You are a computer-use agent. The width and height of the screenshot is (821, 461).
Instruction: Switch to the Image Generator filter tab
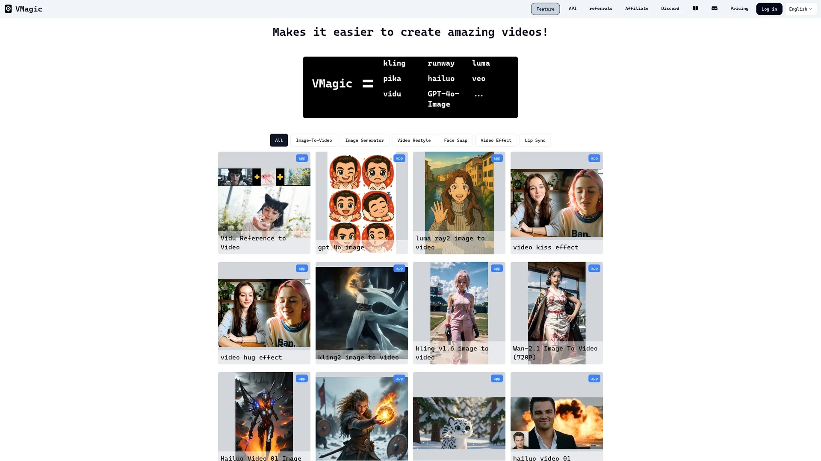(365, 140)
